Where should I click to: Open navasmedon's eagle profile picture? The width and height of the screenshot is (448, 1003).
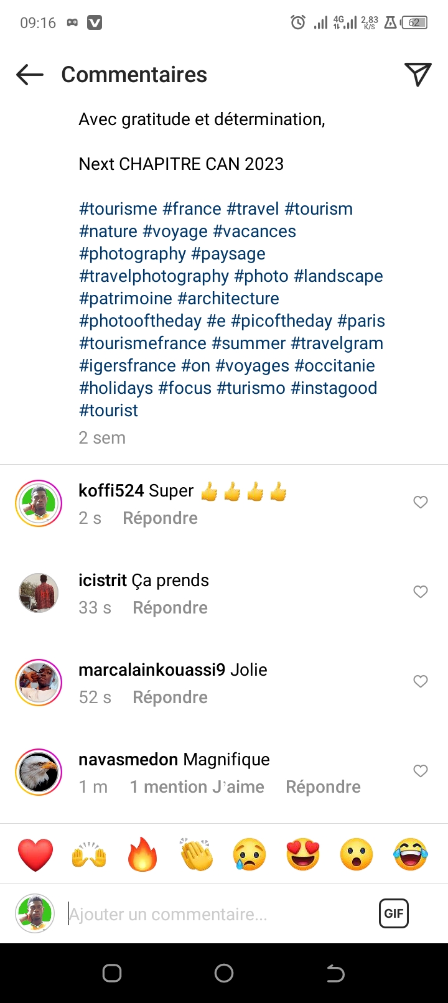pyautogui.click(x=39, y=772)
